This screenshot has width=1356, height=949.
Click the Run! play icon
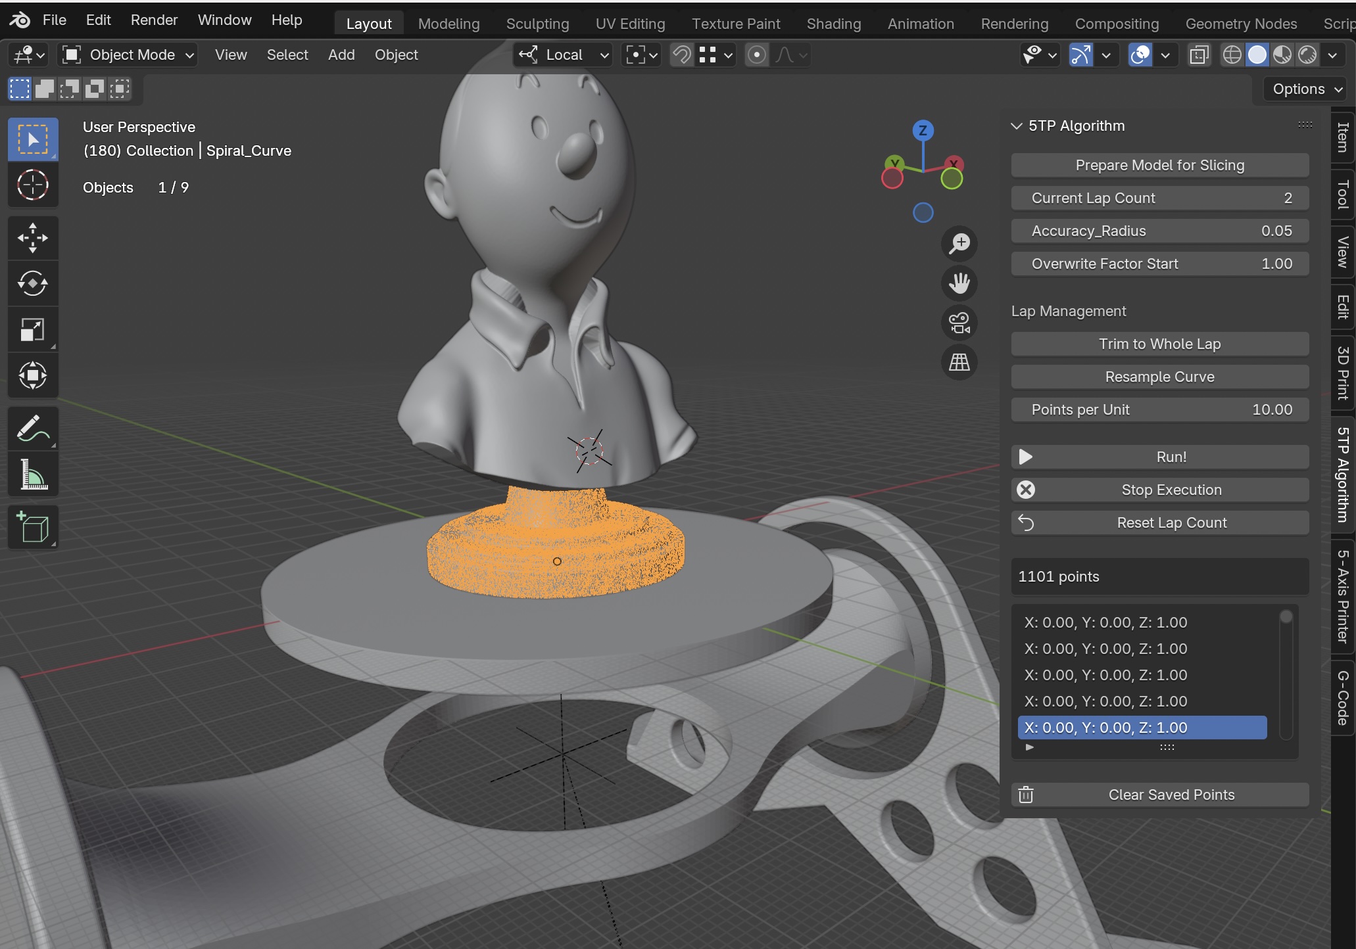1026,457
